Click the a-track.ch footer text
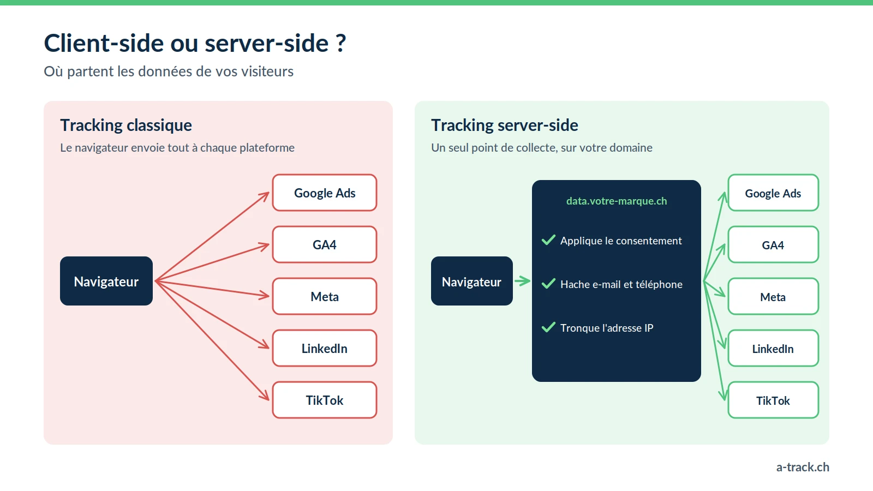 (x=803, y=467)
